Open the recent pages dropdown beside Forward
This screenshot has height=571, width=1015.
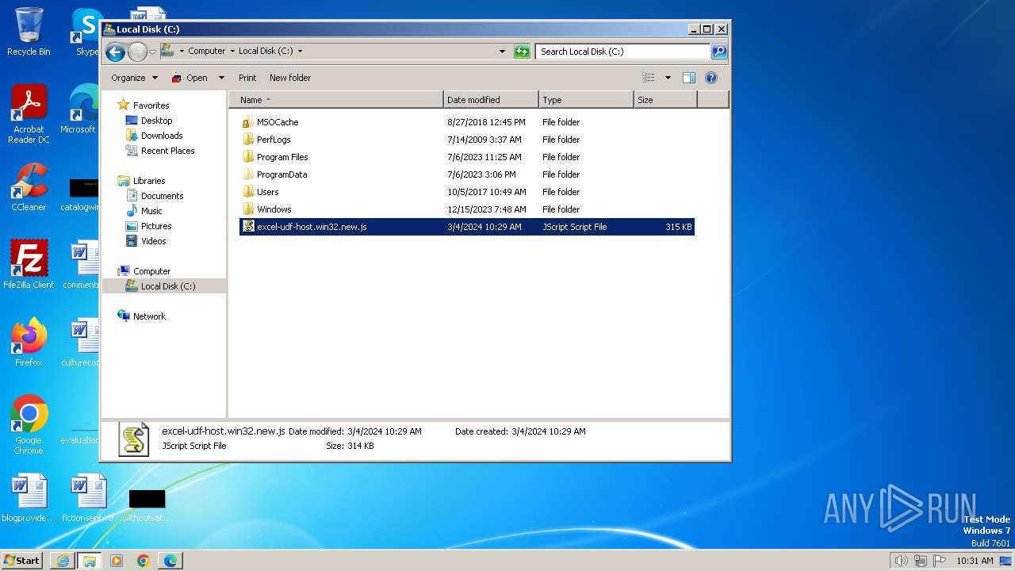click(153, 52)
